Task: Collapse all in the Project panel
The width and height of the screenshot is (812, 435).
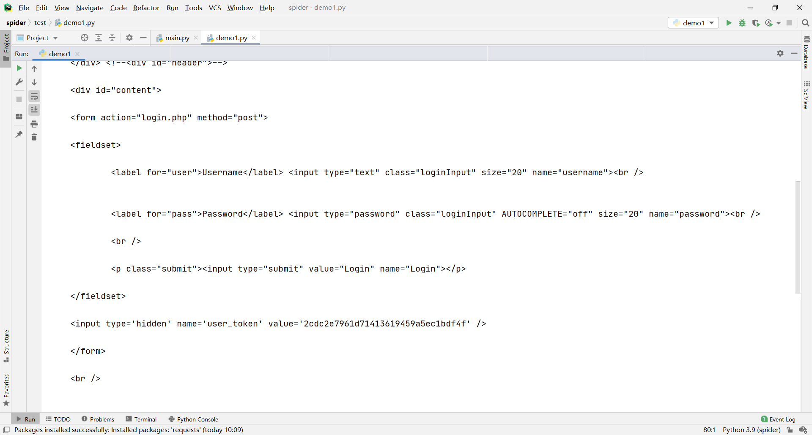Action: (x=112, y=38)
